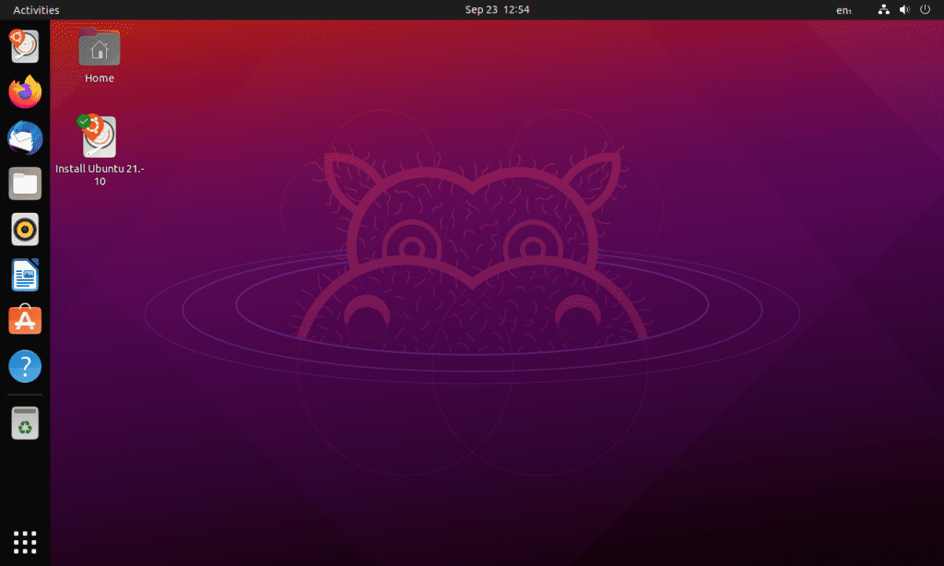Screen dimensions: 944x566
Task: Click the Activities button
Action: pyautogui.click(x=36, y=10)
